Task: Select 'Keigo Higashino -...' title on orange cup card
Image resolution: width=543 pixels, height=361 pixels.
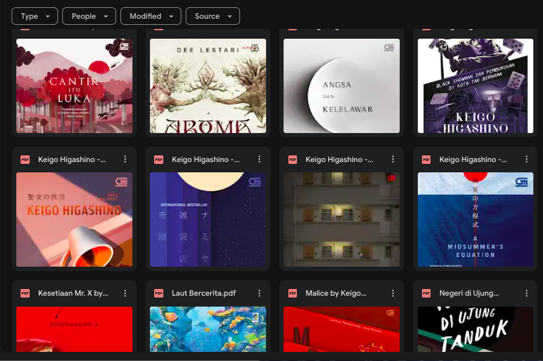Action: tap(72, 160)
